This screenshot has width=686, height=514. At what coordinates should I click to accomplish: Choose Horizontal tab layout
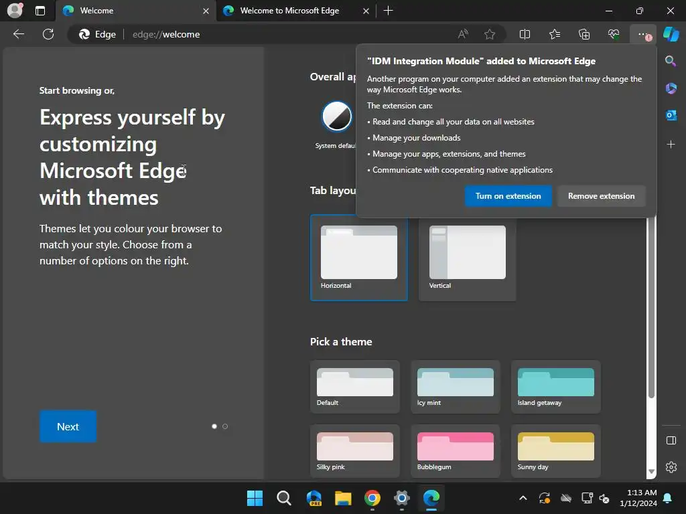click(359, 258)
